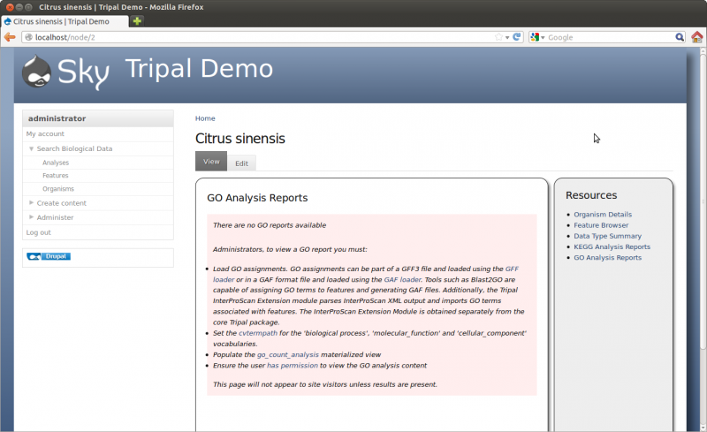
Task: Follow the Home breadcrumb link
Action: coord(205,118)
